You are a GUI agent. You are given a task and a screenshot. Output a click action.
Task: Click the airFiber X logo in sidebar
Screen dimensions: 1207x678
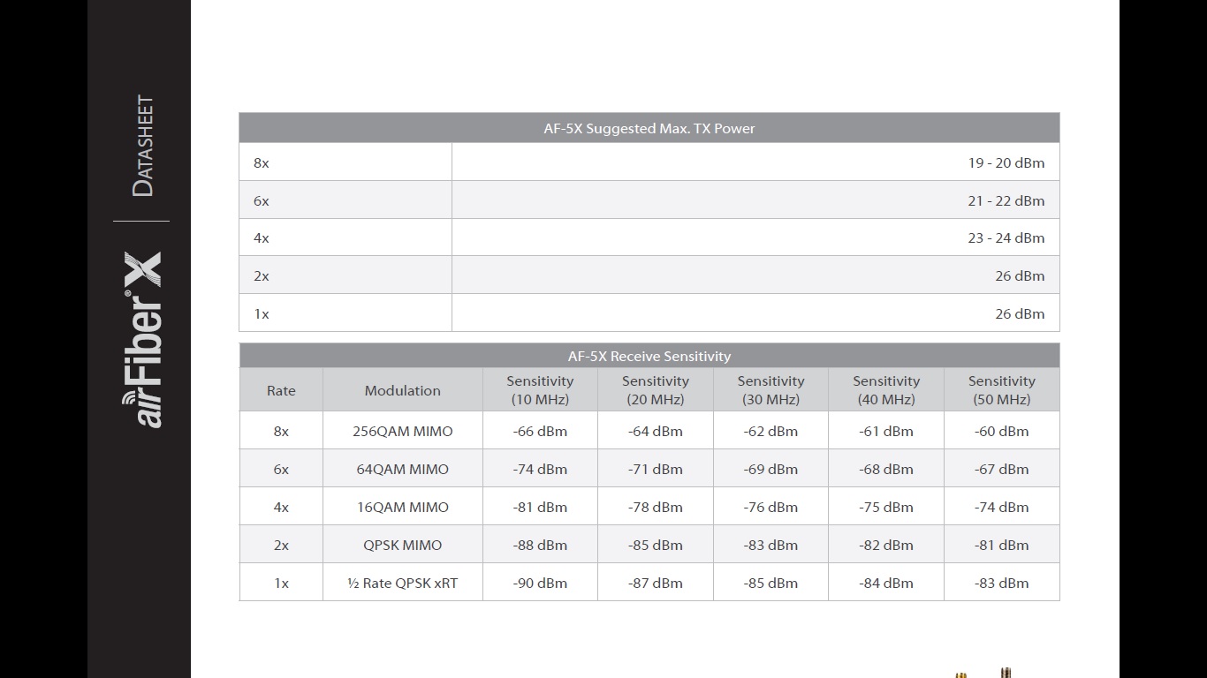coord(143,340)
